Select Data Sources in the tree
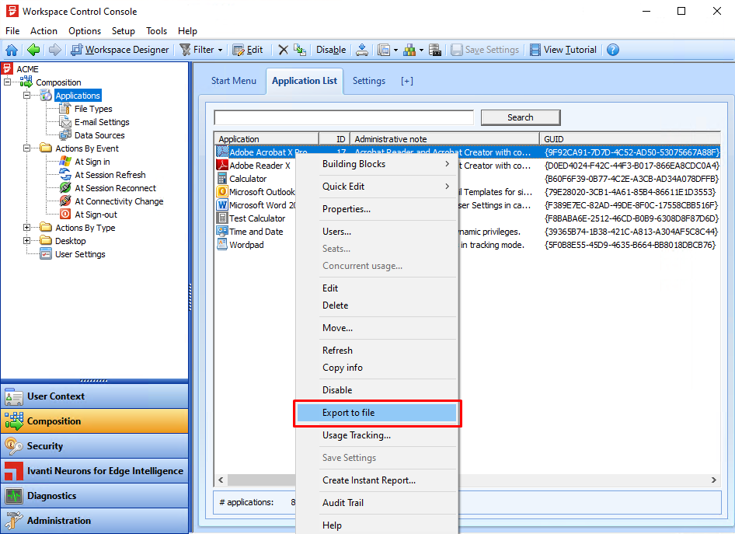 point(99,135)
